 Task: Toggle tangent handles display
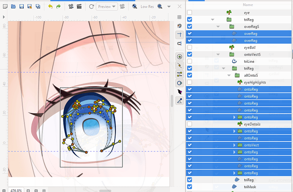point(179,74)
